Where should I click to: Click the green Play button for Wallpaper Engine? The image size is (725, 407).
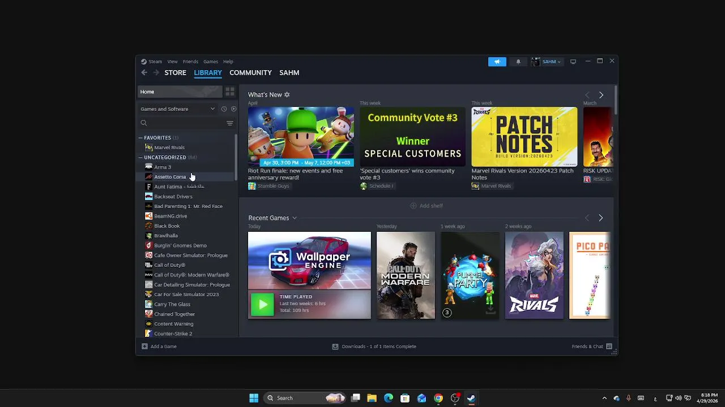262,305
